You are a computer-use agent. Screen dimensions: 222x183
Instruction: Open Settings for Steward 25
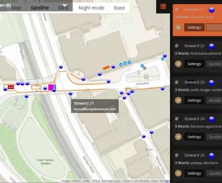(x=194, y=173)
